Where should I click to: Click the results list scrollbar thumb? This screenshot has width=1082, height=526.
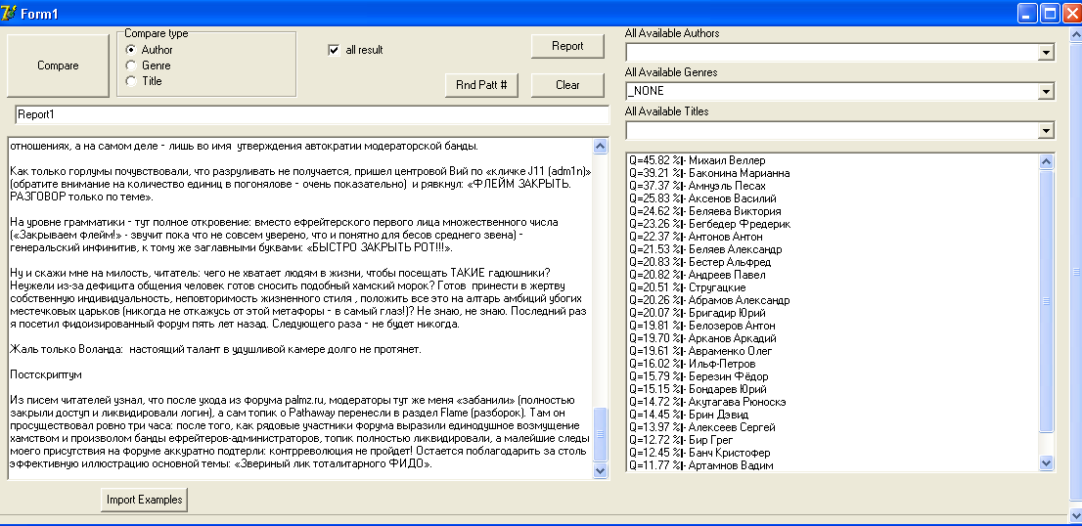[1046, 301]
